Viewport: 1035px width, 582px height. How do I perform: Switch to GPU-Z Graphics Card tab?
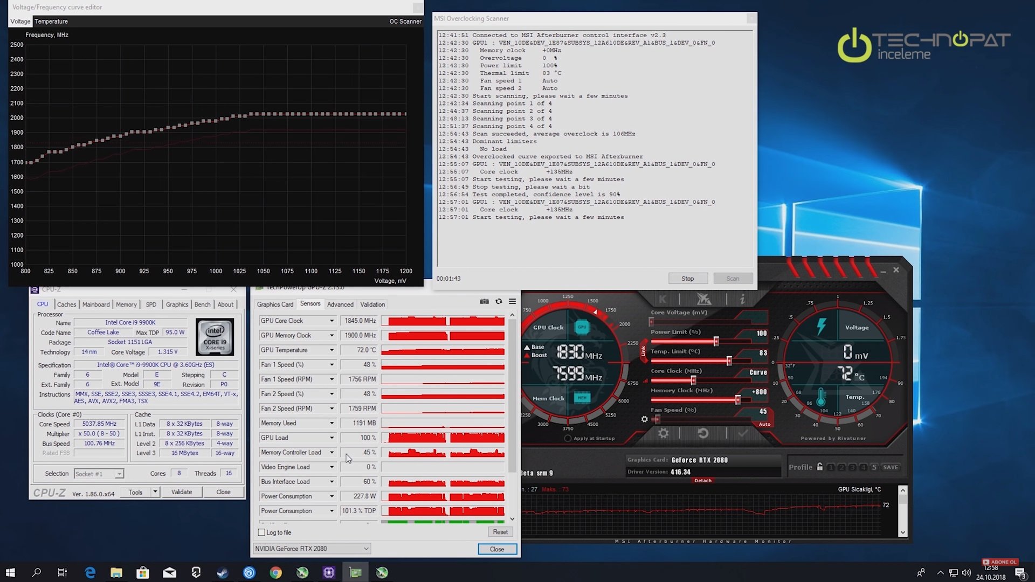(275, 304)
